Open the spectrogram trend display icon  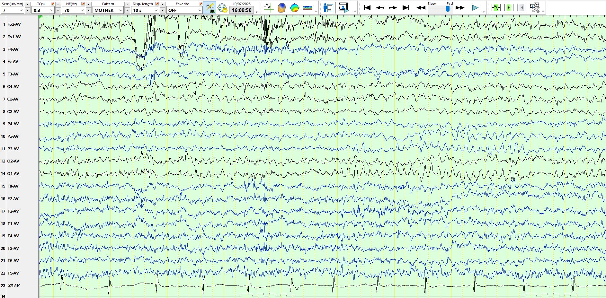coord(307,8)
